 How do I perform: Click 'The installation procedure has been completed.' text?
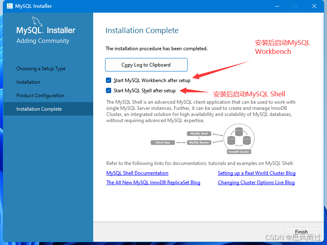(157, 49)
